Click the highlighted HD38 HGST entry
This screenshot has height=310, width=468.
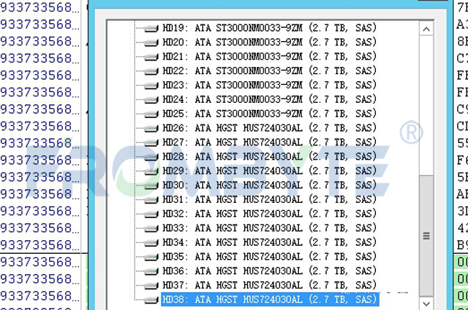(x=270, y=299)
